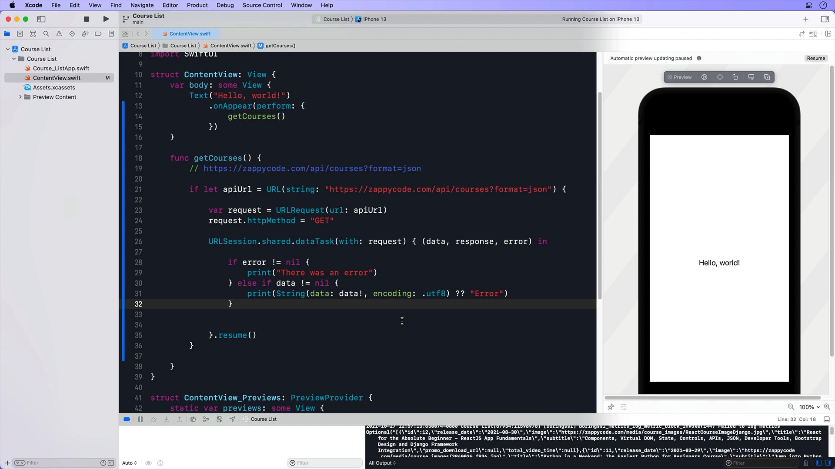Rotate the preview device

(735, 77)
